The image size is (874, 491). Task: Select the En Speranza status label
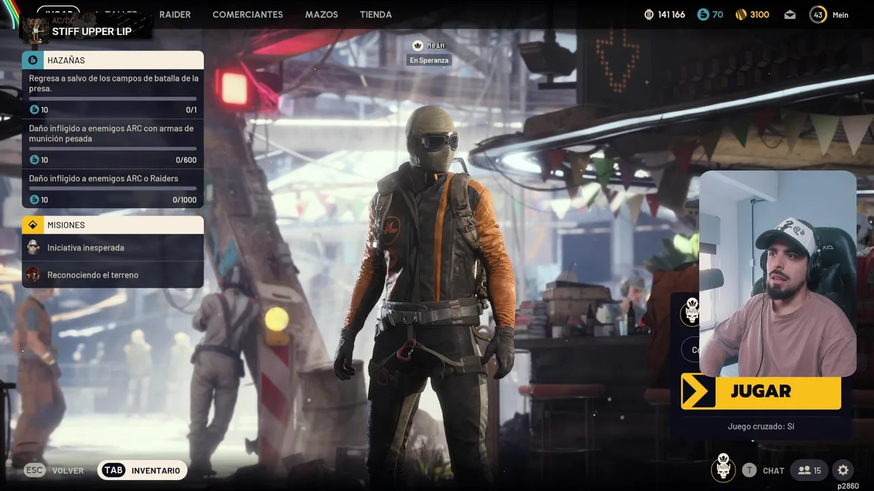tap(429, 60)
